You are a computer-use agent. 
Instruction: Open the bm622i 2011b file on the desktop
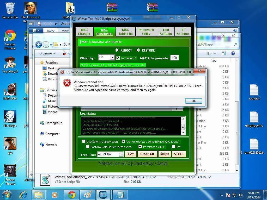[x=254, y=146]
